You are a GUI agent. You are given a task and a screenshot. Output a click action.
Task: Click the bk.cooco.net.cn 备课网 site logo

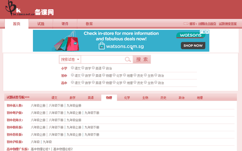(x=29, y=8)
